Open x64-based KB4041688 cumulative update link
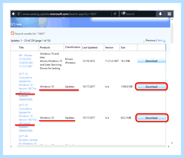184x158 pixels. (x=28, y=87)
